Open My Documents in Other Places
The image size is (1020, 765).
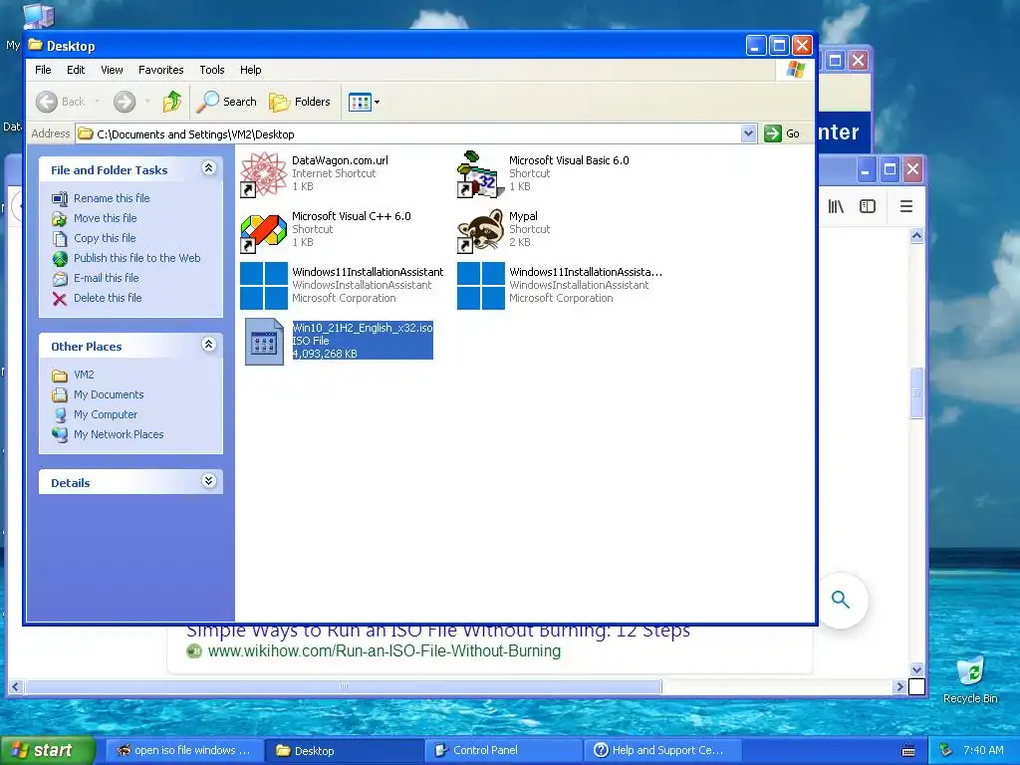point(108,394)
